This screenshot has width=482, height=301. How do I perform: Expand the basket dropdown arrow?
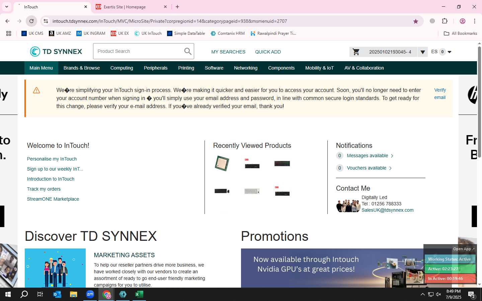coord(423,52)
